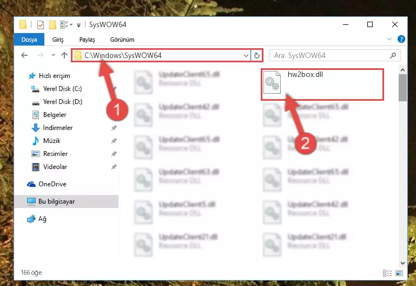Unpin İndirmeler using its pin icon
Image resolution: width=416 pixels, height=286 pixels.
[114, 128]
